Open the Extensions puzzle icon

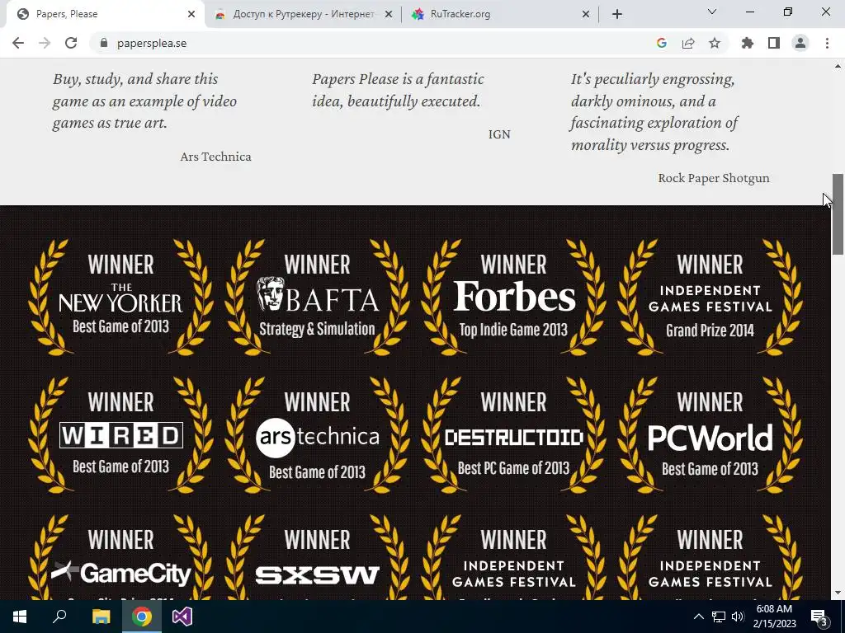pos(748,43)
